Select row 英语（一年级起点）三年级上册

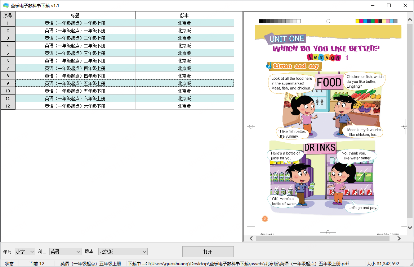click(125, 53)
